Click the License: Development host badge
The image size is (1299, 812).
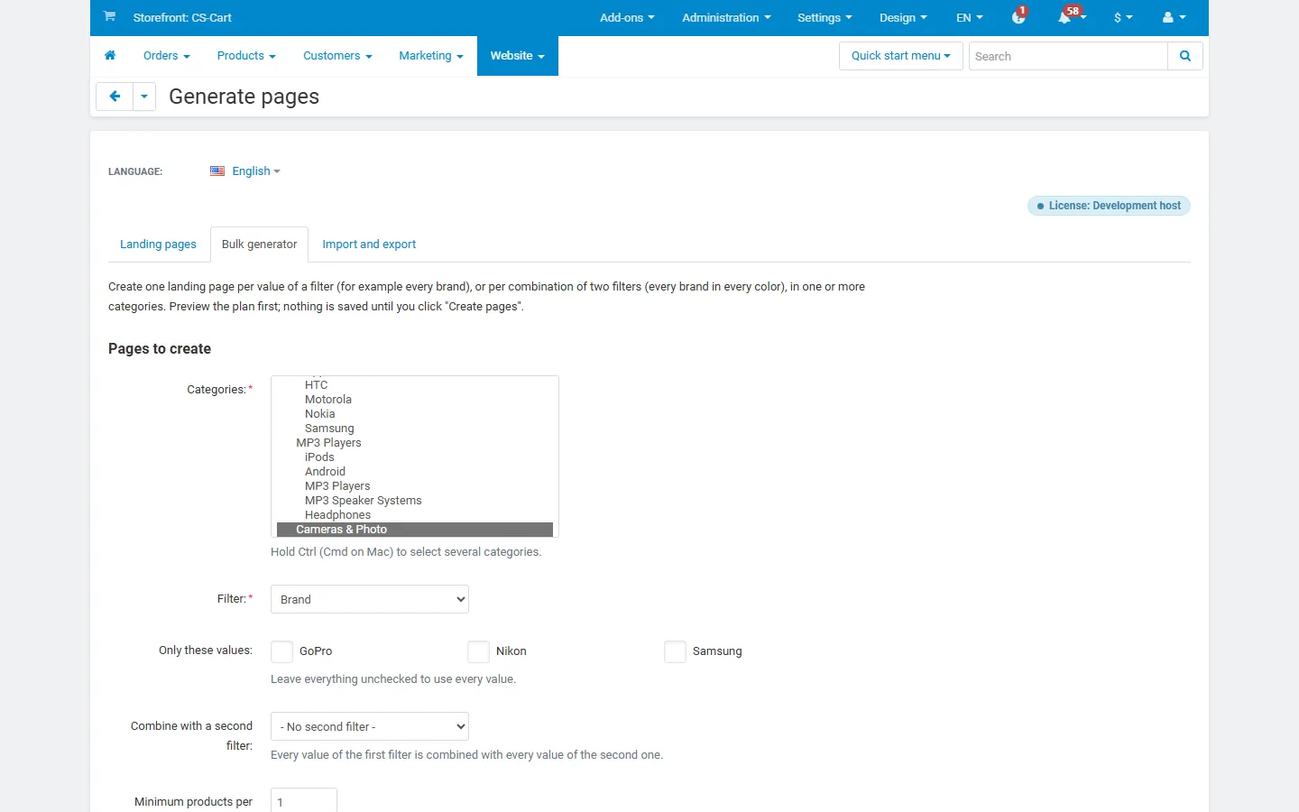pyautogui.click(x=1109, y=206)
